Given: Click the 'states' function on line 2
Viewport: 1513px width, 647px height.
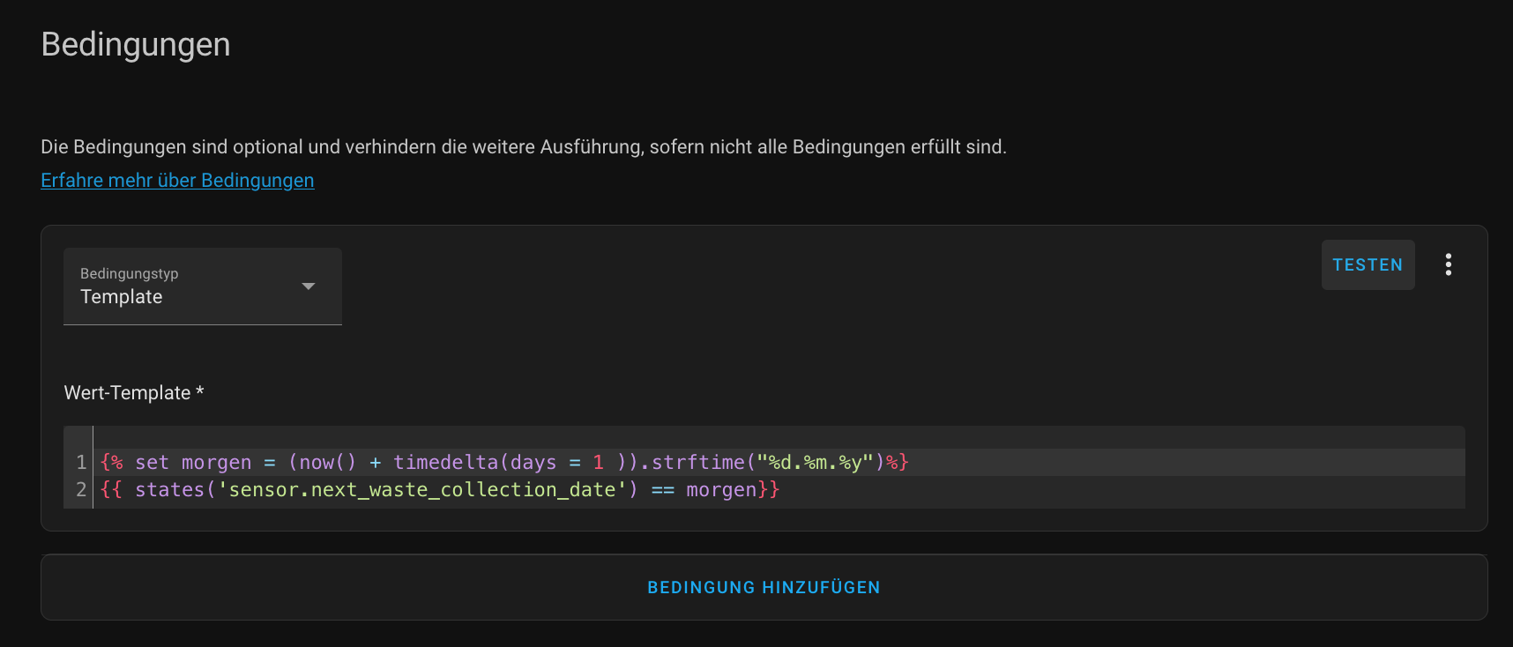Looking at the screenshot, I should click(169, 489).
